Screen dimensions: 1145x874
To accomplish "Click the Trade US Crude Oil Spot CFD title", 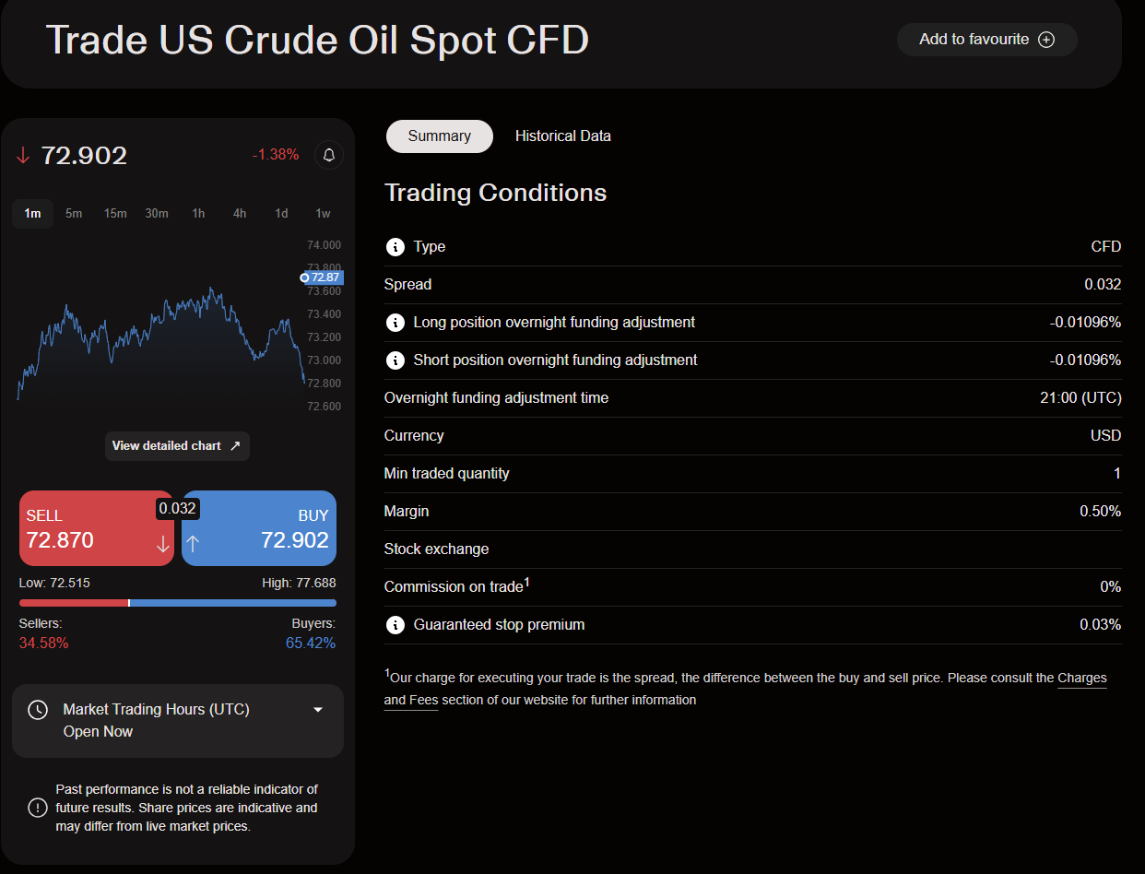I will [317, 40].
